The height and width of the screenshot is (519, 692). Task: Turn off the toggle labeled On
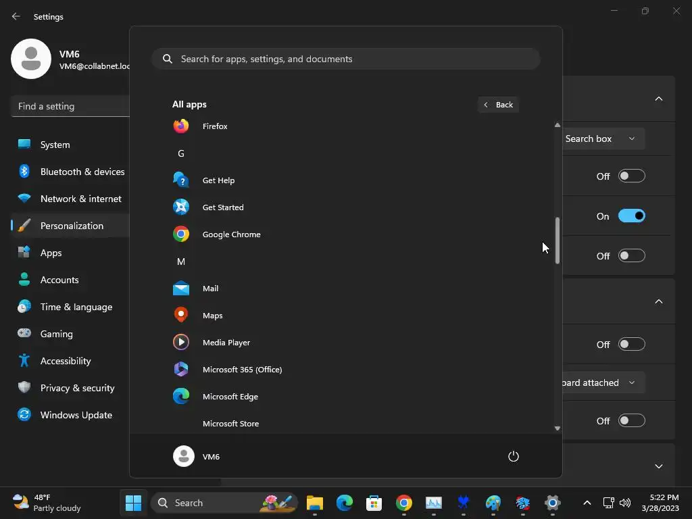632,216
